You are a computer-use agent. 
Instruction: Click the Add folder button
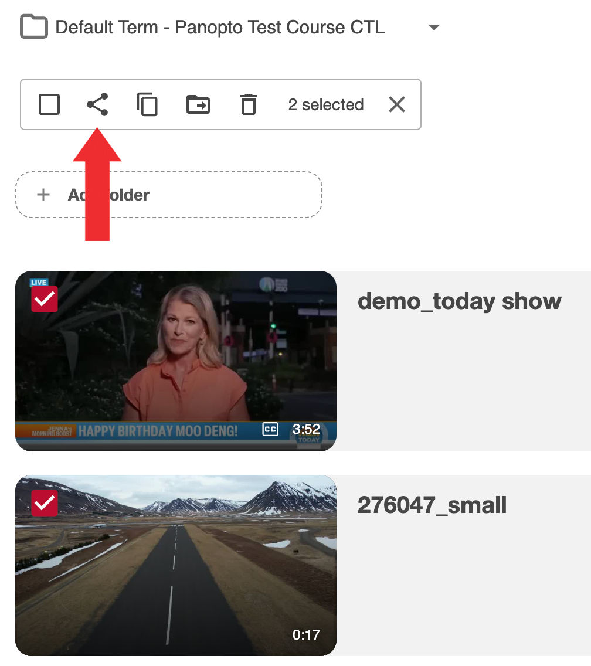pos(169,195)
